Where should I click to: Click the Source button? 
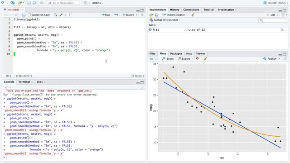tap(128, 15)
